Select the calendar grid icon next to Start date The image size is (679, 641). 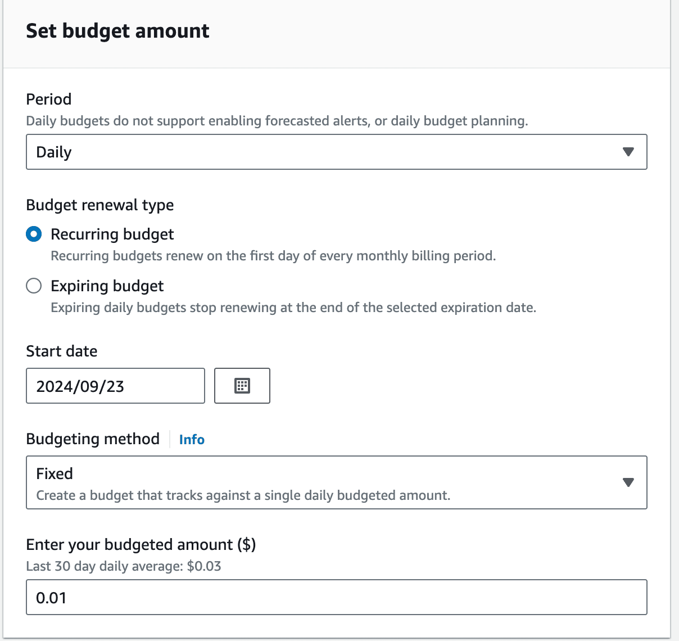(x=242, y=386)
